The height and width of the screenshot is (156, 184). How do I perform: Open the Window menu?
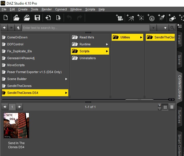pyautogui.click(x=76, y=9)
